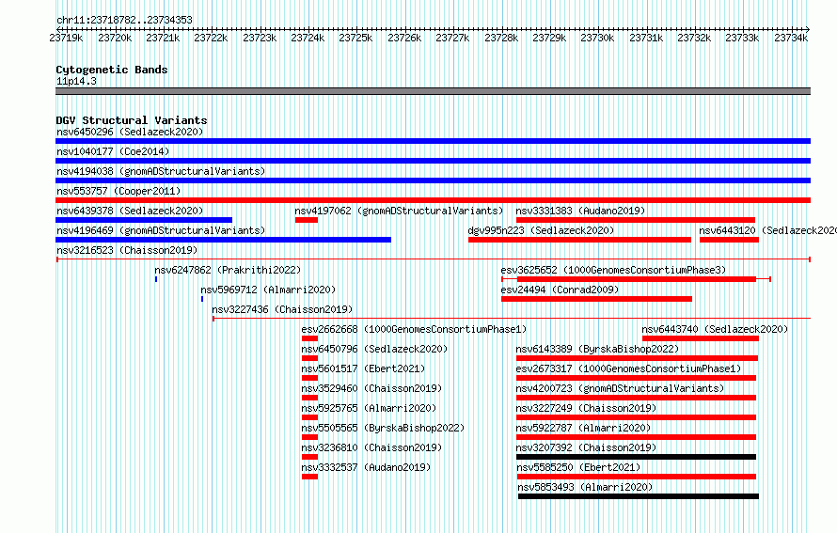This screenshot has width=837, height=533.
Task: Click the red bar under dgv995n223
Action: (579, 240)
